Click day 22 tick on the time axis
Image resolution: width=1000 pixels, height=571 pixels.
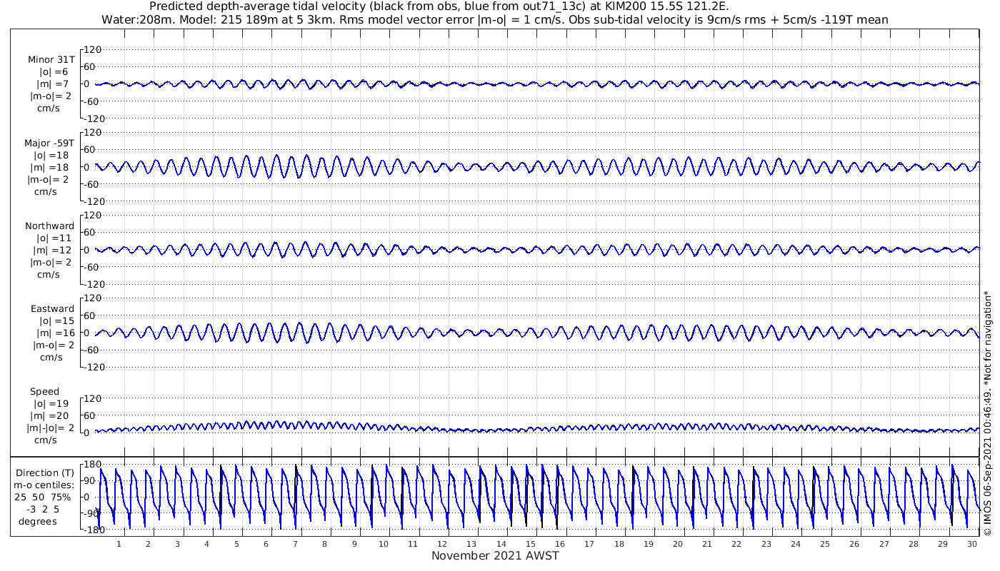click(736, 544)
